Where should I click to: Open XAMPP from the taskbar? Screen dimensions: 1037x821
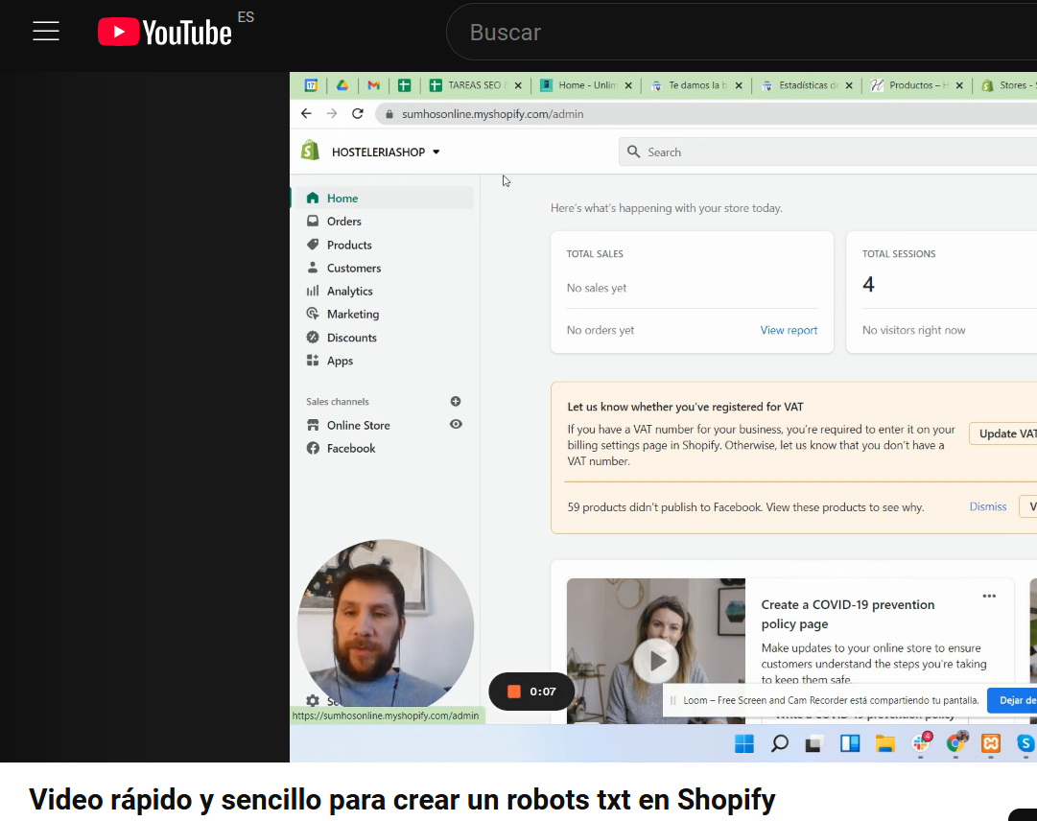pos(991,743)
